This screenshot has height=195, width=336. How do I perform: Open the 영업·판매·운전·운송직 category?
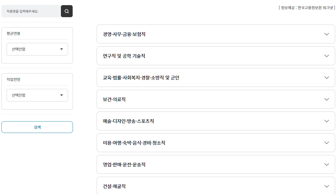coord(216,164)
